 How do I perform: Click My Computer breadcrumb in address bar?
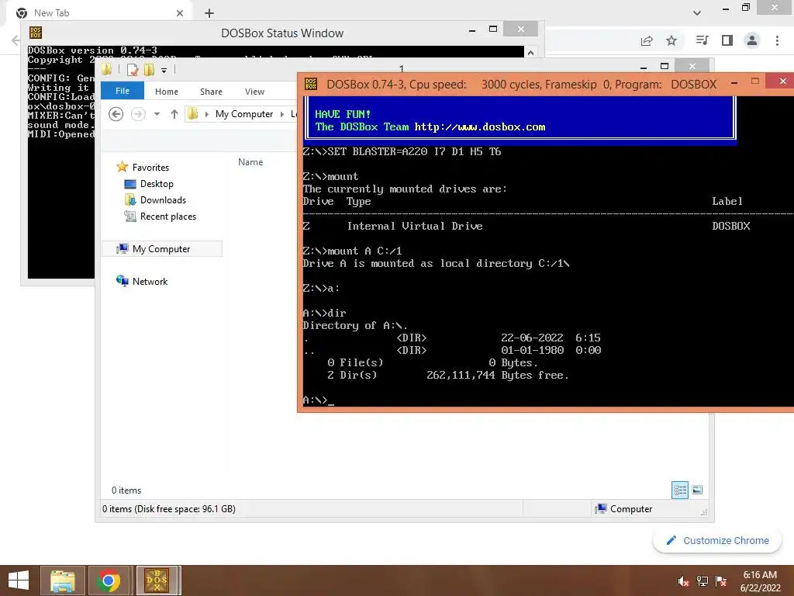[244, 114]
